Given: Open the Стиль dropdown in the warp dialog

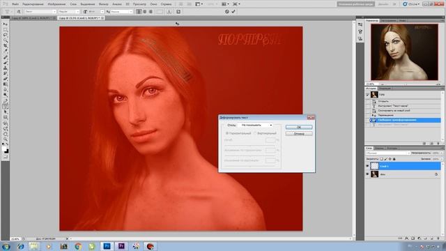Looking at the screenshot, I should [x=256, y=125].
